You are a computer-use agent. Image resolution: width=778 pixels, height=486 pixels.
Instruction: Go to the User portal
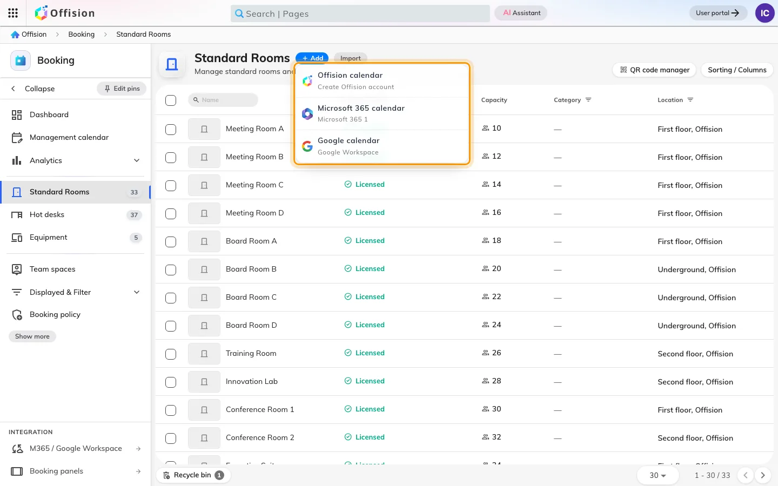coord(718,13)
